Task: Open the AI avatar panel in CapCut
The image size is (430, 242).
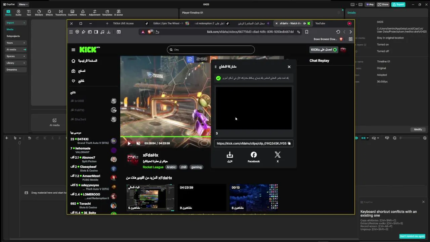Action: coord(118,12)
